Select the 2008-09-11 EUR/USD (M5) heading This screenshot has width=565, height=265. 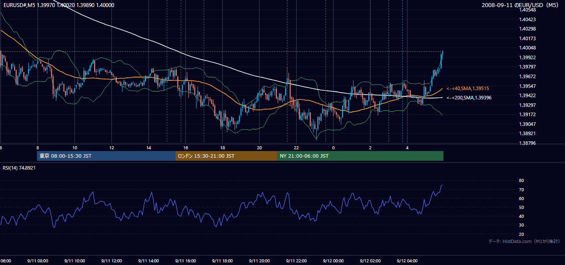(521, 5)
